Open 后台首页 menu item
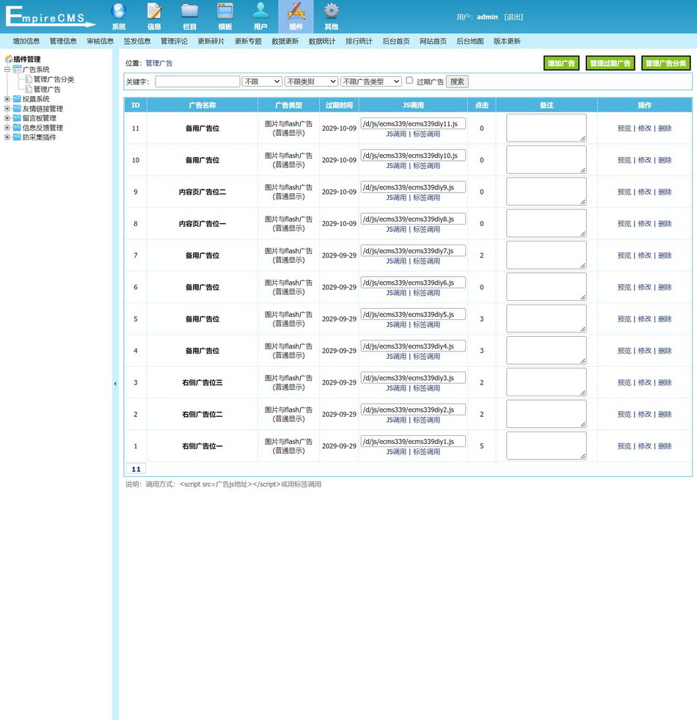 pyautogui.click(x=396, y=41)
